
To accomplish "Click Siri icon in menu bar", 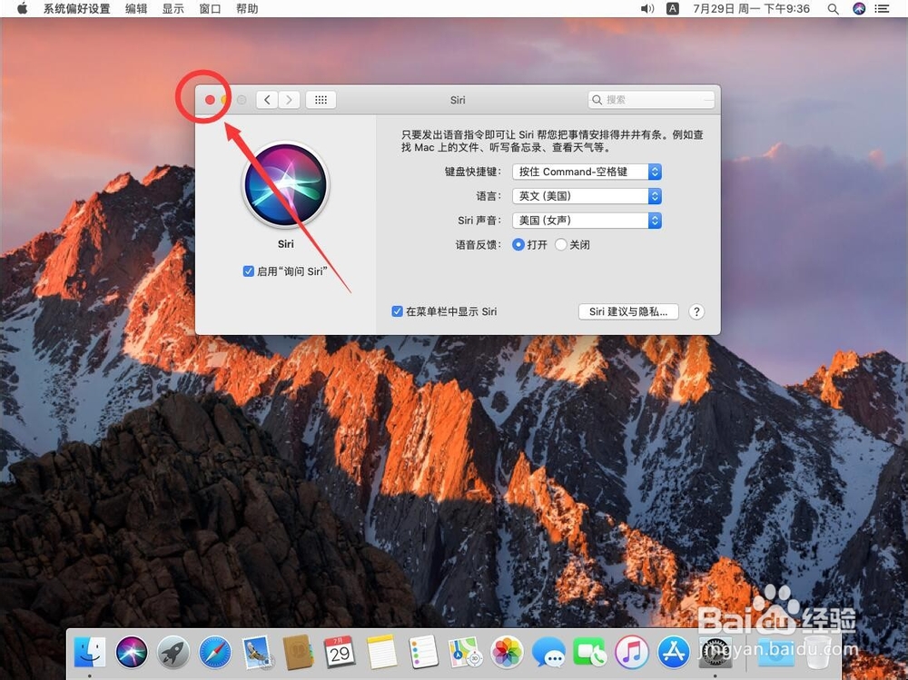I will pos(859,9).
